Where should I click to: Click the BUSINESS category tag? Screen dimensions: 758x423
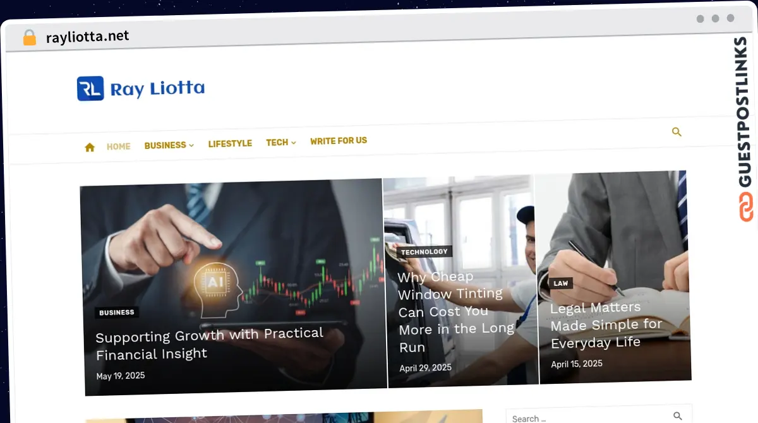(117, 313)
